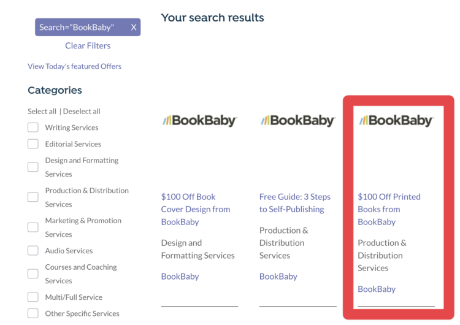Check the Editorial Services checkbox
The height and width of the screenshot is (325, 460).
(x=33, y=144)
